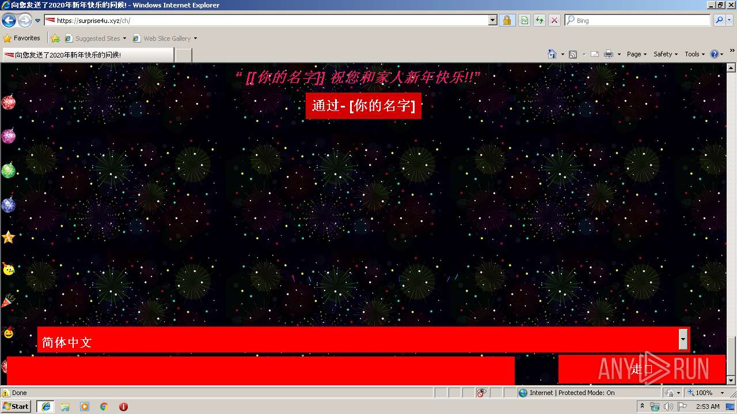Viewport: 737px width, 414px height.
Task: Go forward with the Forward arrow button
Action: pos(25,21)
